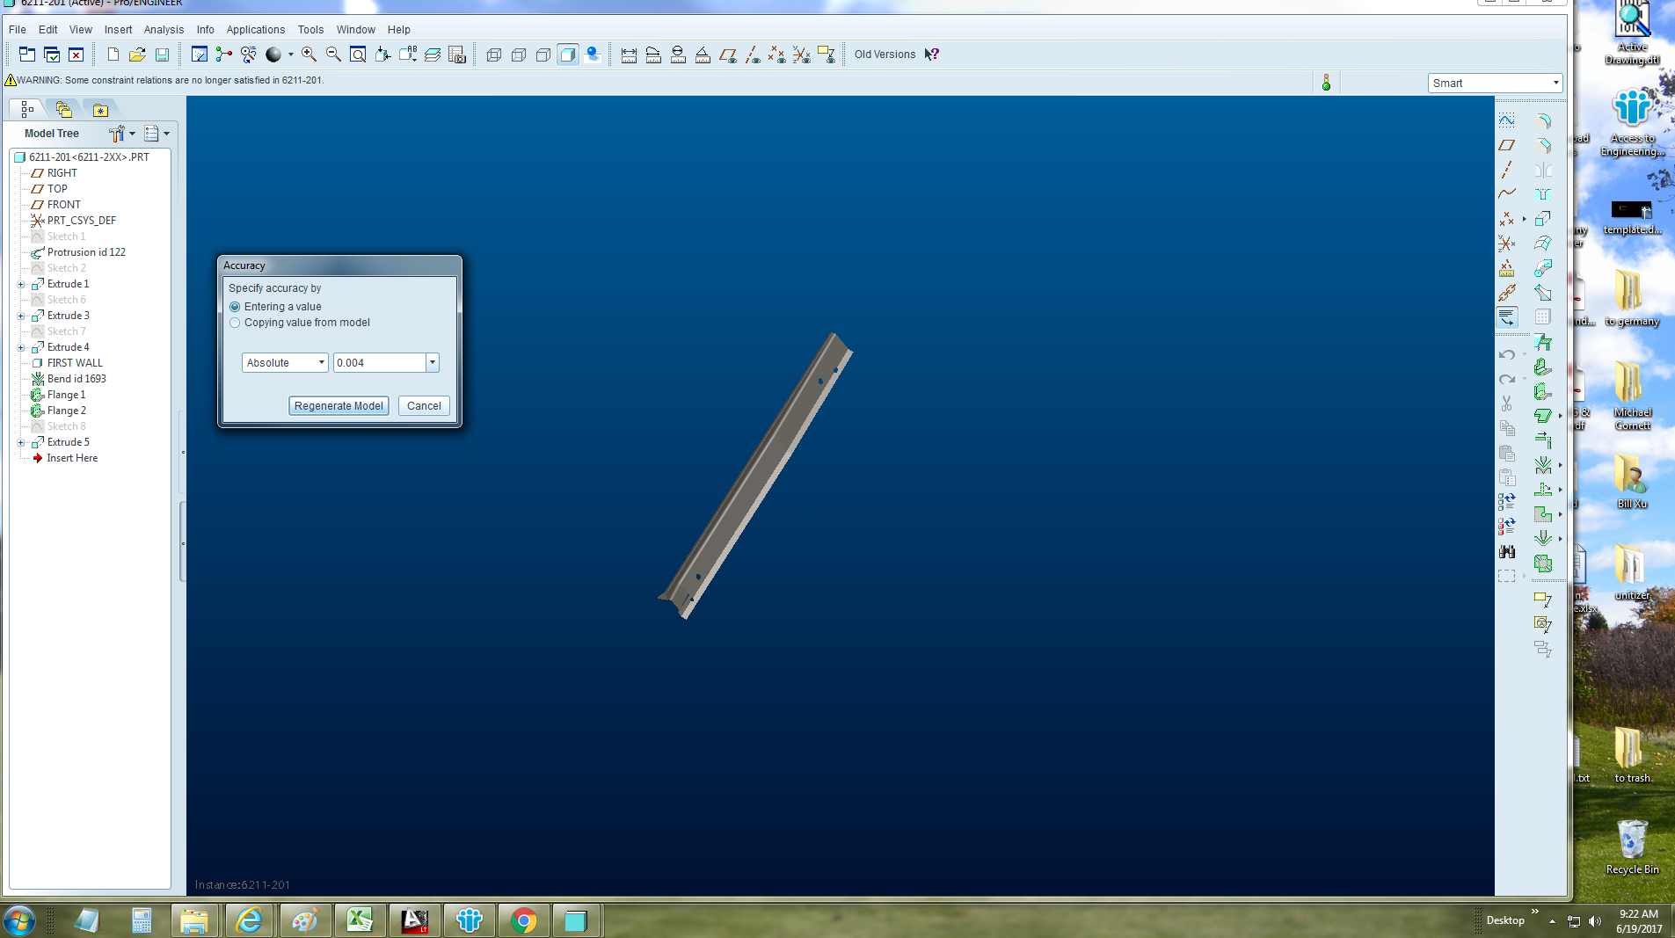This screenshot has width=1675, height=938.
Task: Select 'Entering a value' radio button
Action: [x=235, y=307]
